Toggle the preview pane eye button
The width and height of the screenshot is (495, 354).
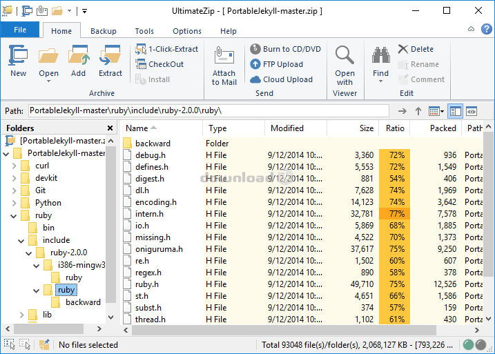point(472,111)
